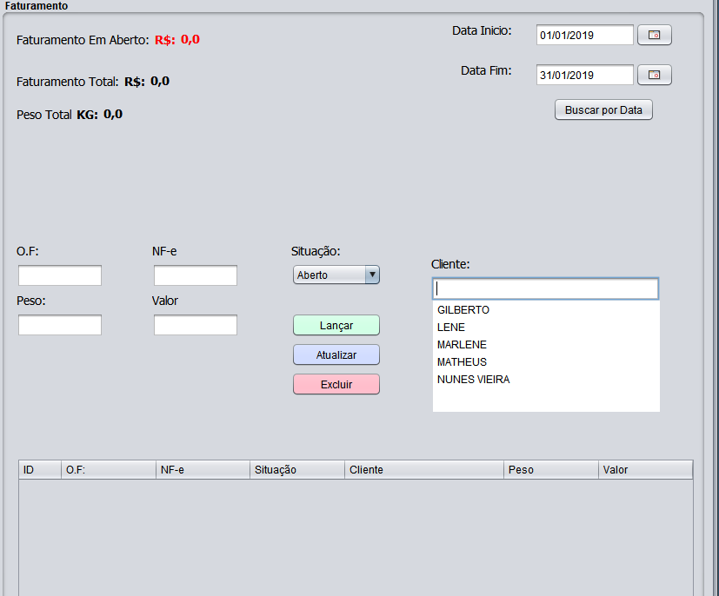Focus the Data Fim date field
Screen dimensions: 719x596
tap(584, 75)
